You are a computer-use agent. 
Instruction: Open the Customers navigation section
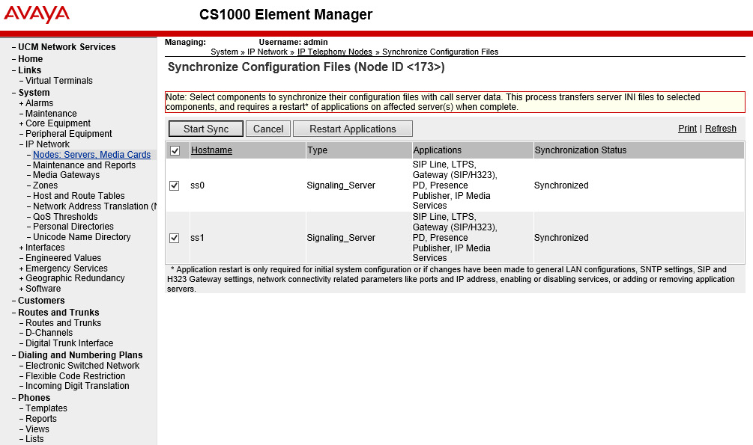[x=41, y=301]
